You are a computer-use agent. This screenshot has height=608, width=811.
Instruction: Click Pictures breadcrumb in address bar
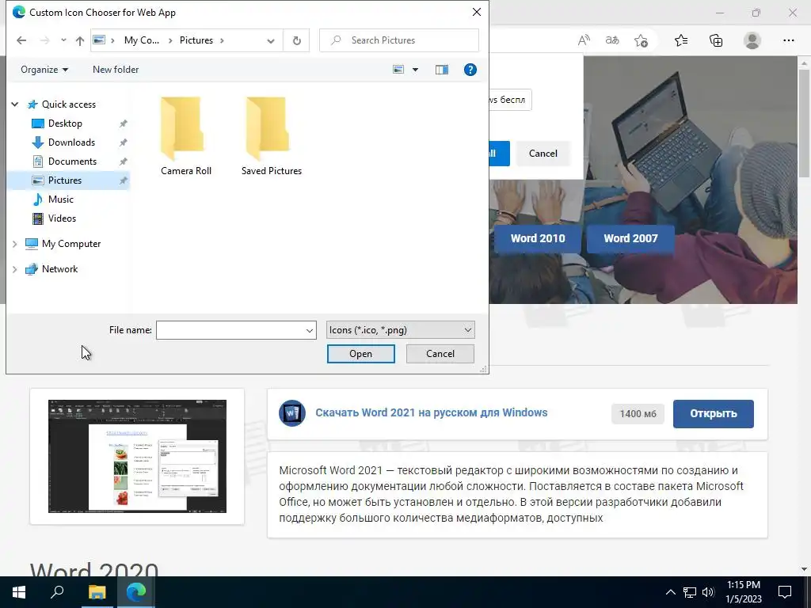click(196, 40)
